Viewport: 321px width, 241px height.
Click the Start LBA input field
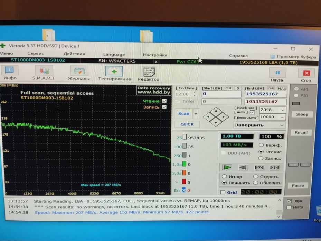click(222, 94)
